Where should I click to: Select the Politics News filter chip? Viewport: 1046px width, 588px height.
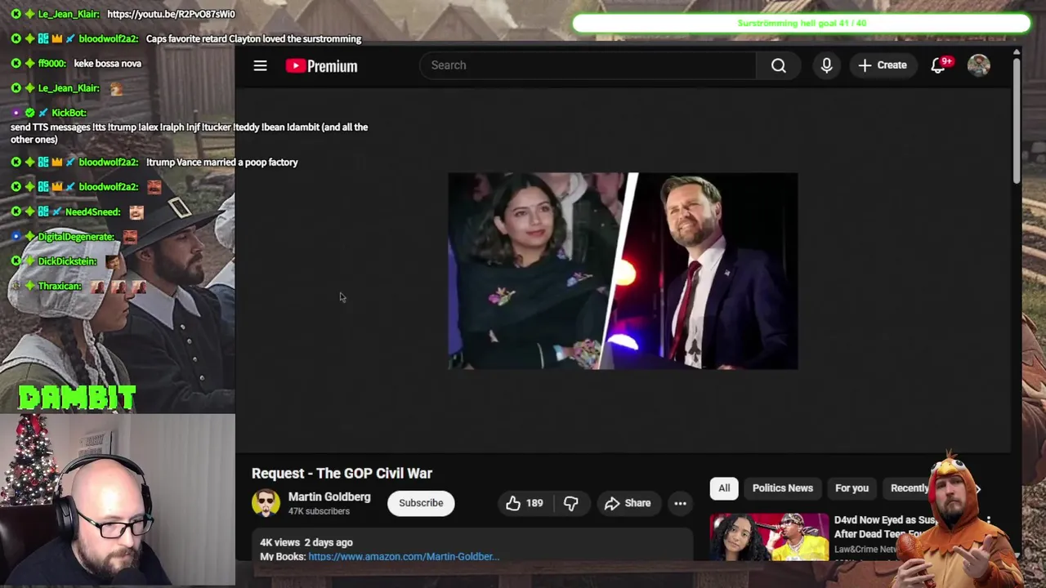(x=783, y=488)
